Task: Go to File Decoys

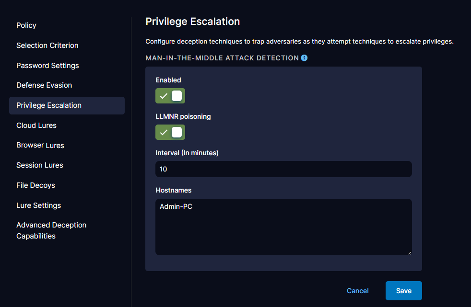Action: [35, 185]
